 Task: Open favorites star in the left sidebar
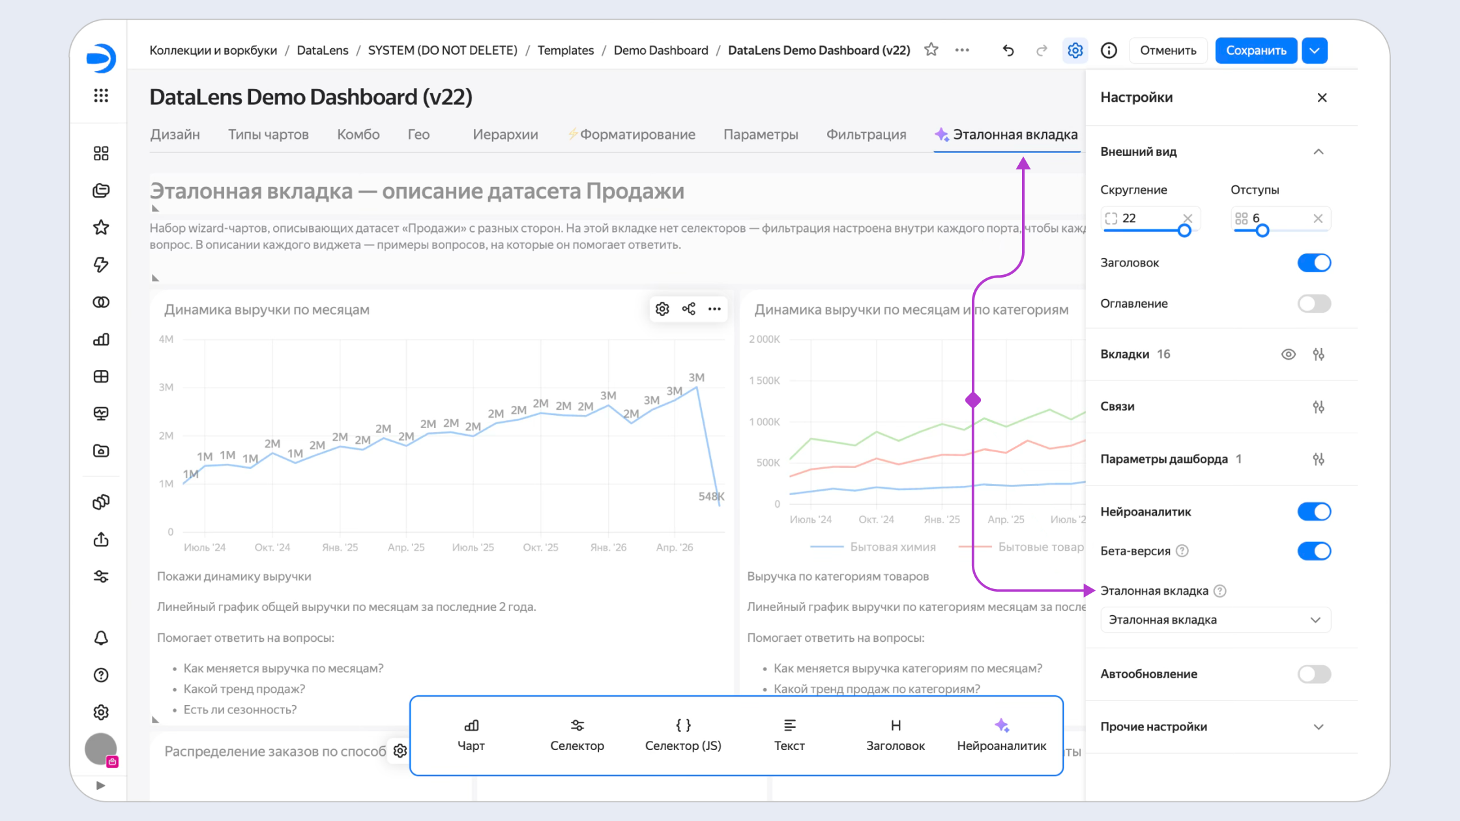click(x=101, y=227)
